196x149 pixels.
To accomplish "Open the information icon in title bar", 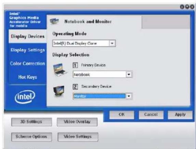I will [182, 7].
